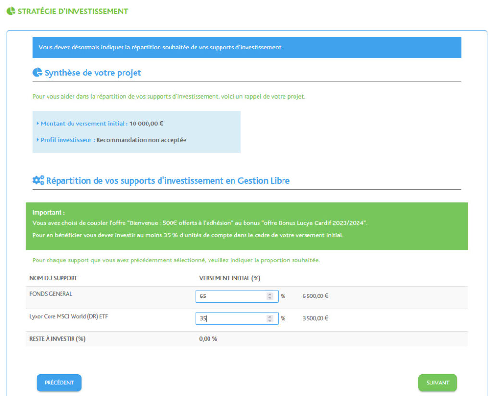Select the 'Montant du versement initial' label
The width and height of the screenshot is (492, 396).
click(x=84, y=124)
